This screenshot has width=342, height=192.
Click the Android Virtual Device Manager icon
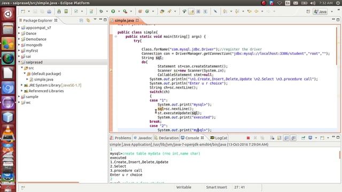66,11
